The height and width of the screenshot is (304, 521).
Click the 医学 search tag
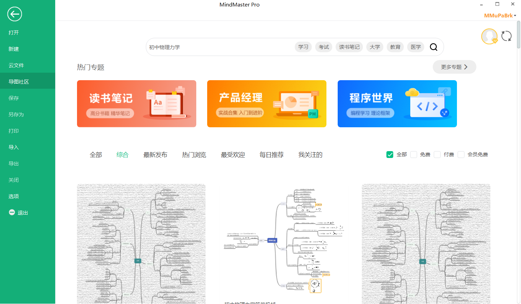(x=416, y=47)
